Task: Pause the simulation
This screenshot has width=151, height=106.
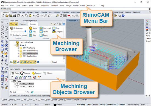Action: point(44,35)
